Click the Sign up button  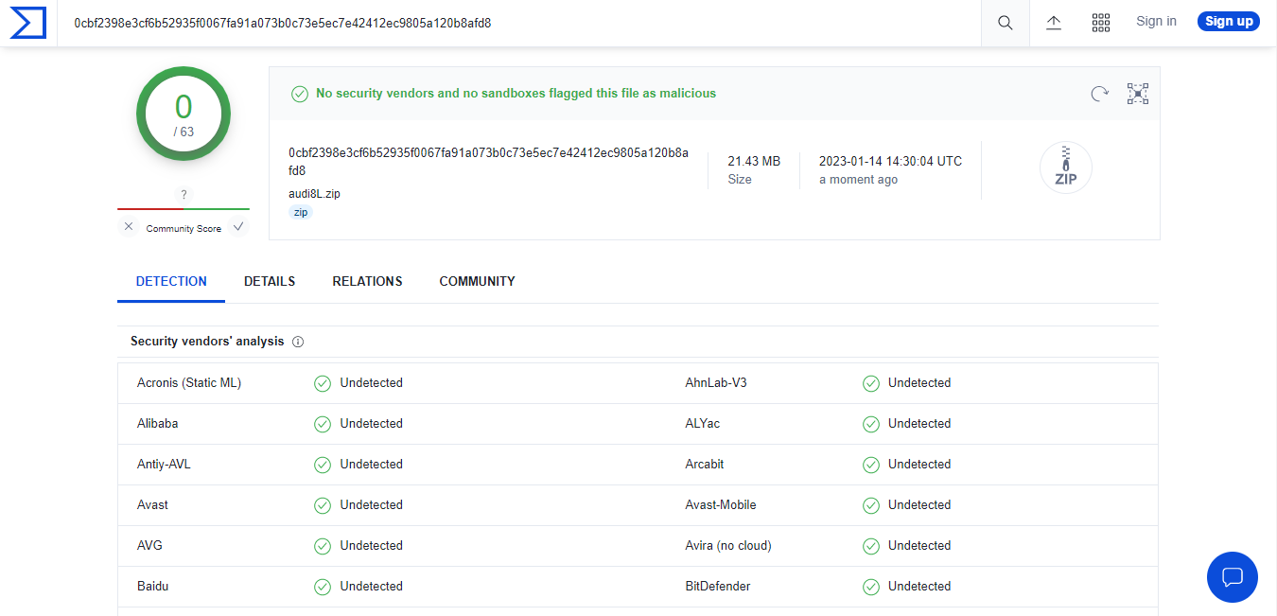[x=1229, y=21]
